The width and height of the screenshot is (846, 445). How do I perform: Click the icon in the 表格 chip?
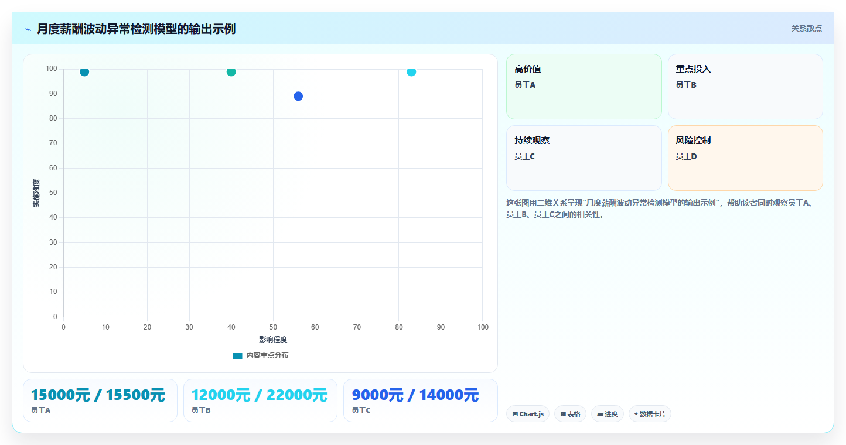[563, 415]
